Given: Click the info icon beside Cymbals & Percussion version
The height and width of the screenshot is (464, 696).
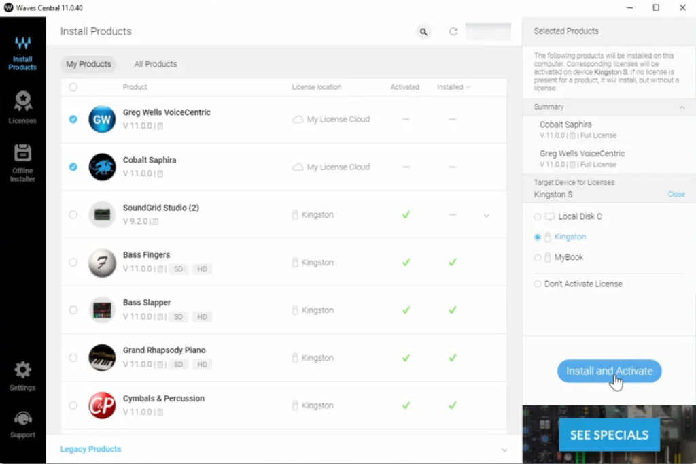Looking at the screenshot, I should click(160, 412).
